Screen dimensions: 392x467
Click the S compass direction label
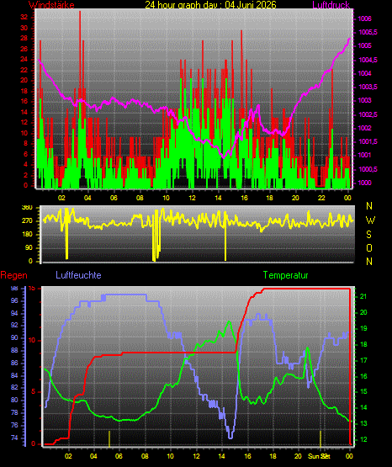point(369,235)
